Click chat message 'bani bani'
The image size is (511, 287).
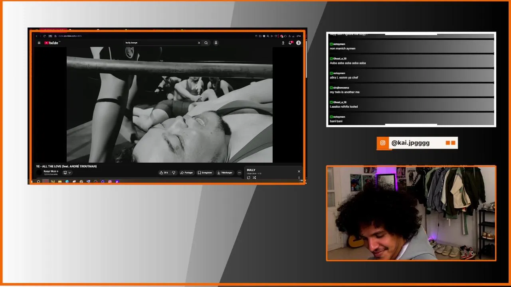(336, 121)
